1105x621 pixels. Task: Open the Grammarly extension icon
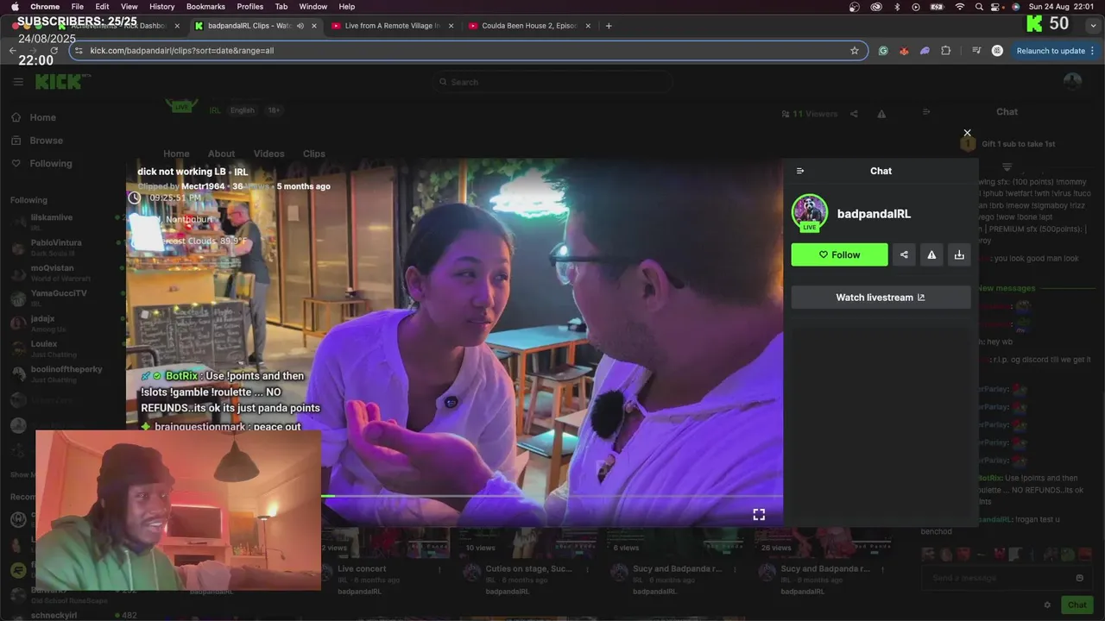883,51
